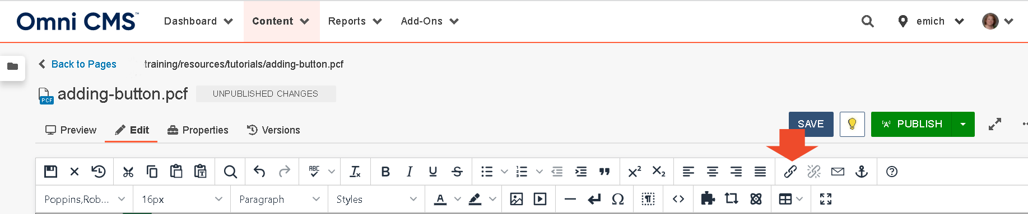1028x214 pixels.
Task: Open the Insert Image tool
Action: (x=517, y=199)
